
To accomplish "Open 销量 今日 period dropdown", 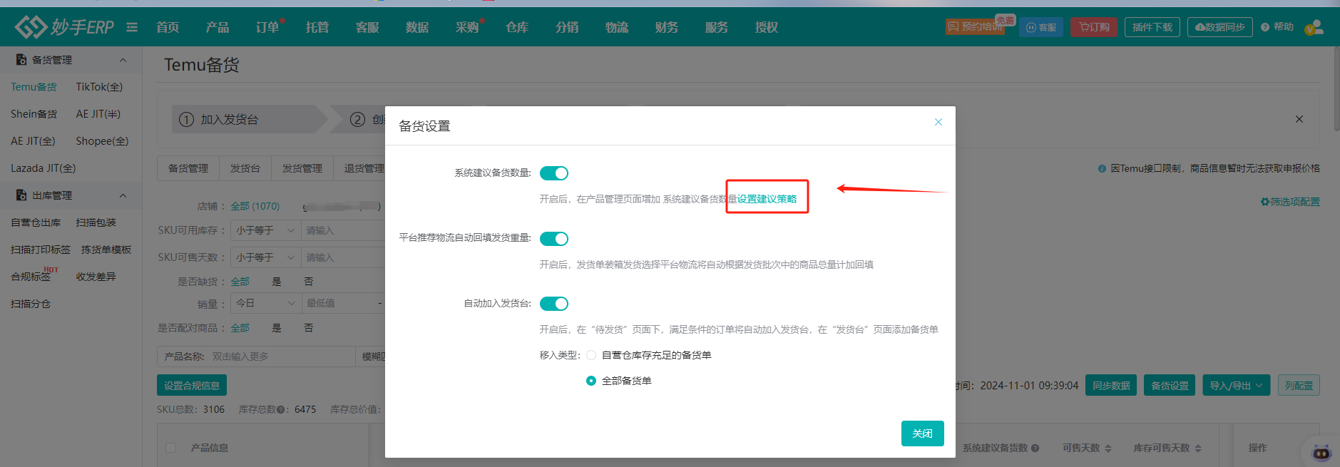I will coord(265,303).
